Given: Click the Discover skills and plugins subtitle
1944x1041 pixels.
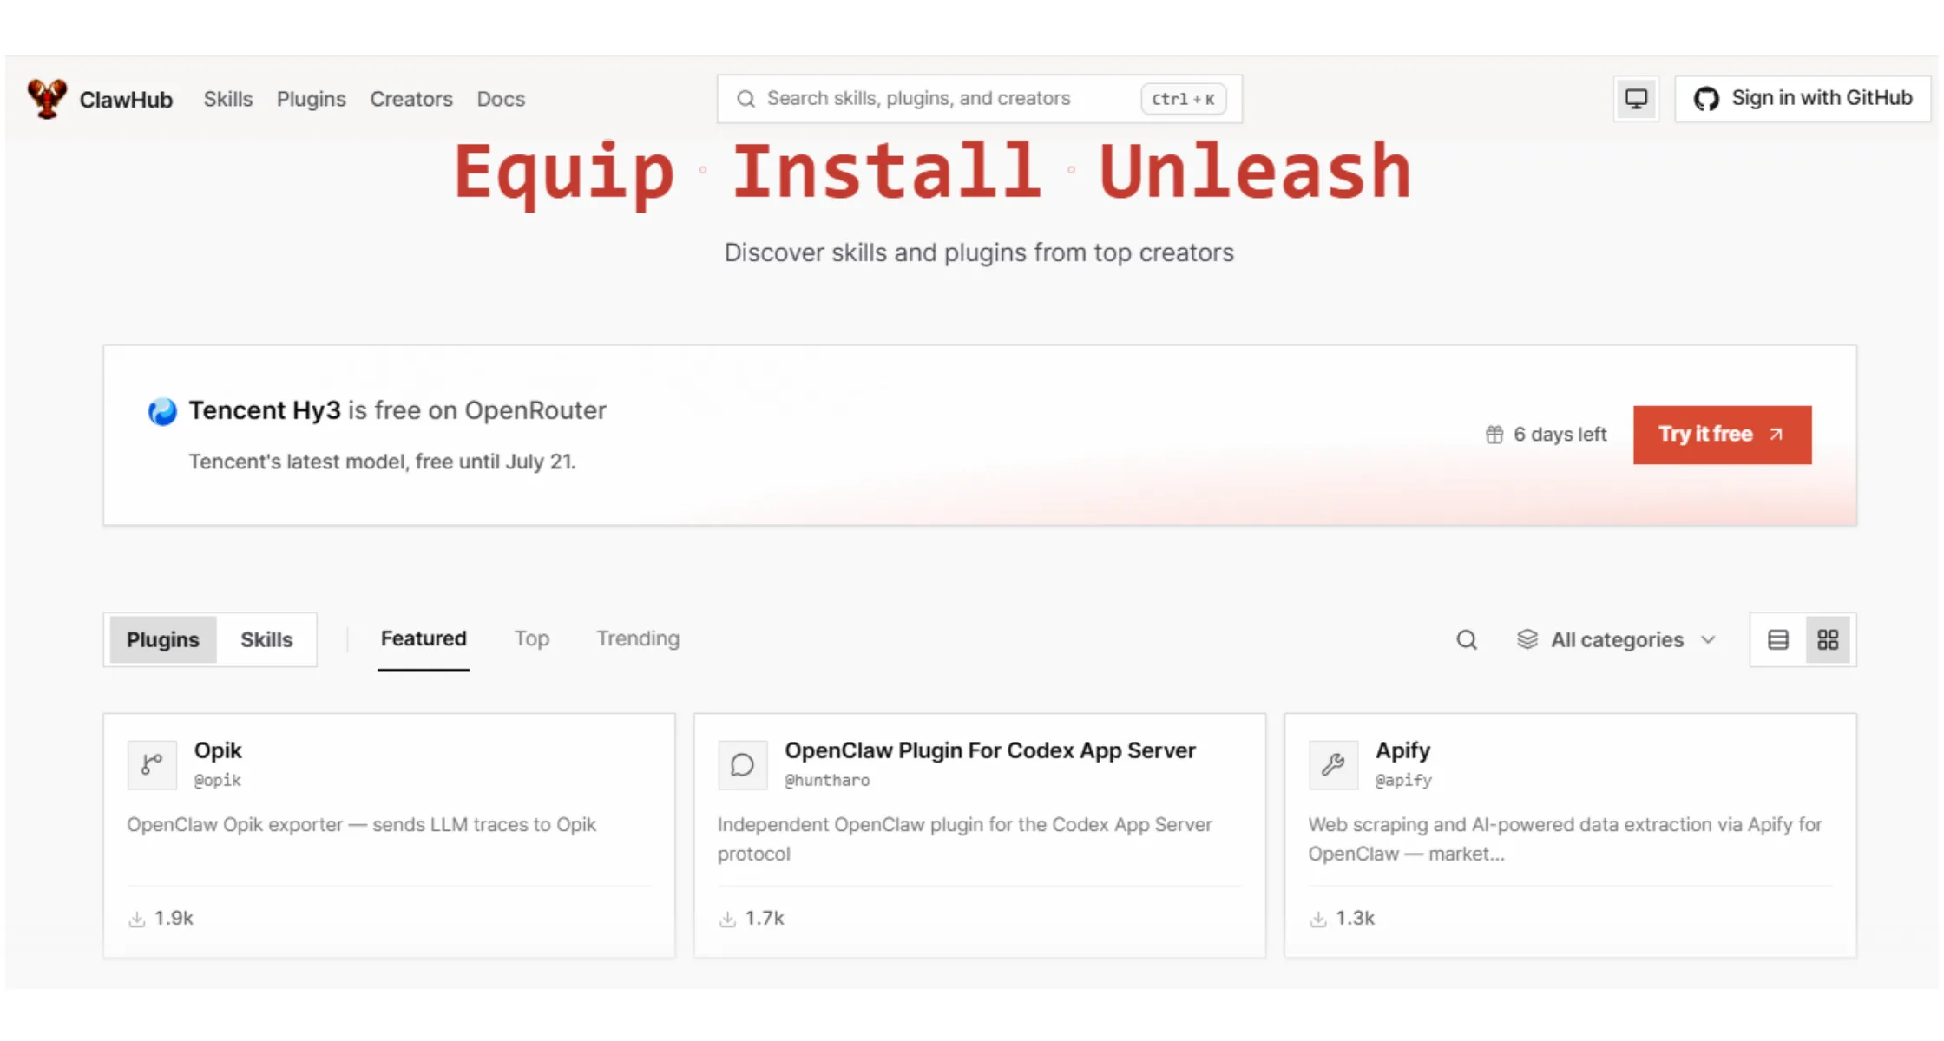Looking at the screenshot, I should [979, 253].
